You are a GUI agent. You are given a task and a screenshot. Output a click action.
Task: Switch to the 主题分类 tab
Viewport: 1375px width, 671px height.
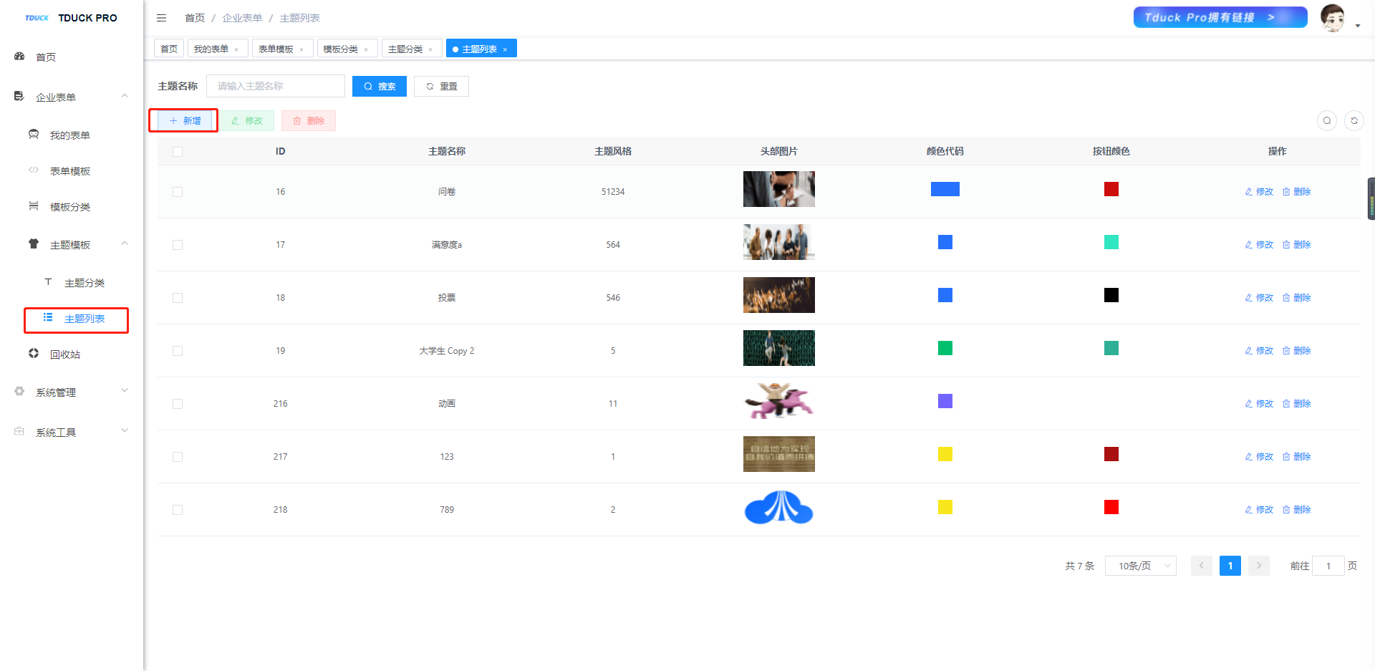405,49
